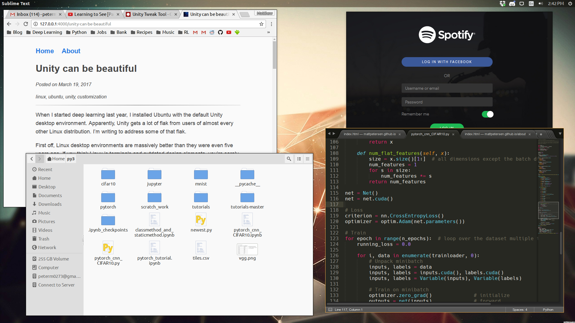575x323 pixels.
Task: Change indentation via Spaces: 4 status item
Action: point(519,310)
